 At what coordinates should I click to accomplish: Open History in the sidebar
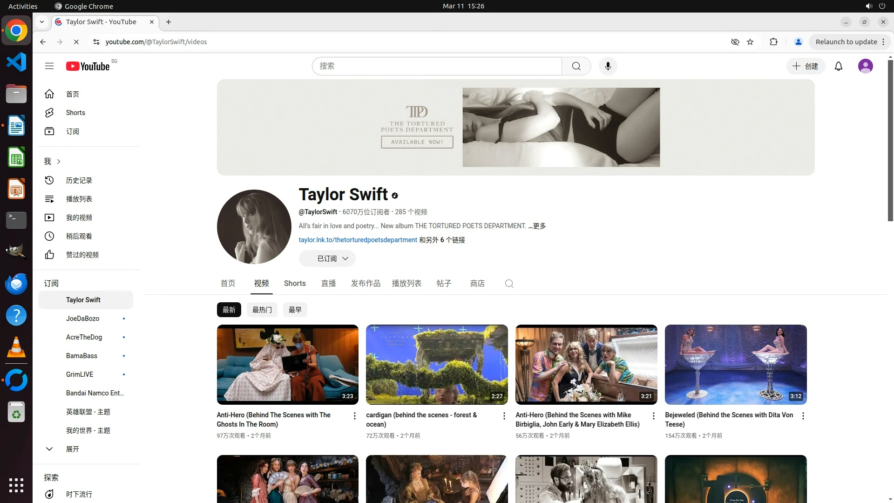(x=78, y=180)
